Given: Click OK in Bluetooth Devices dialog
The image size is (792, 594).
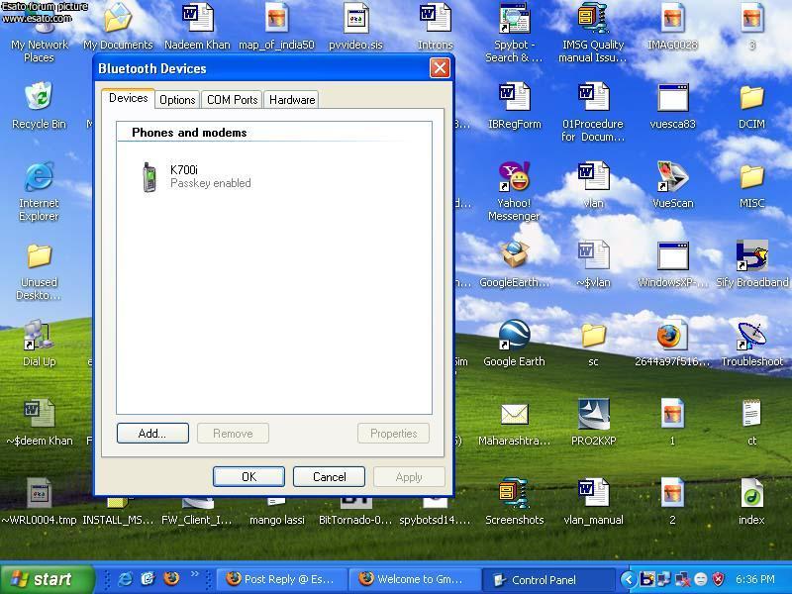Looking at the screenshot, I should coord(249,477).
